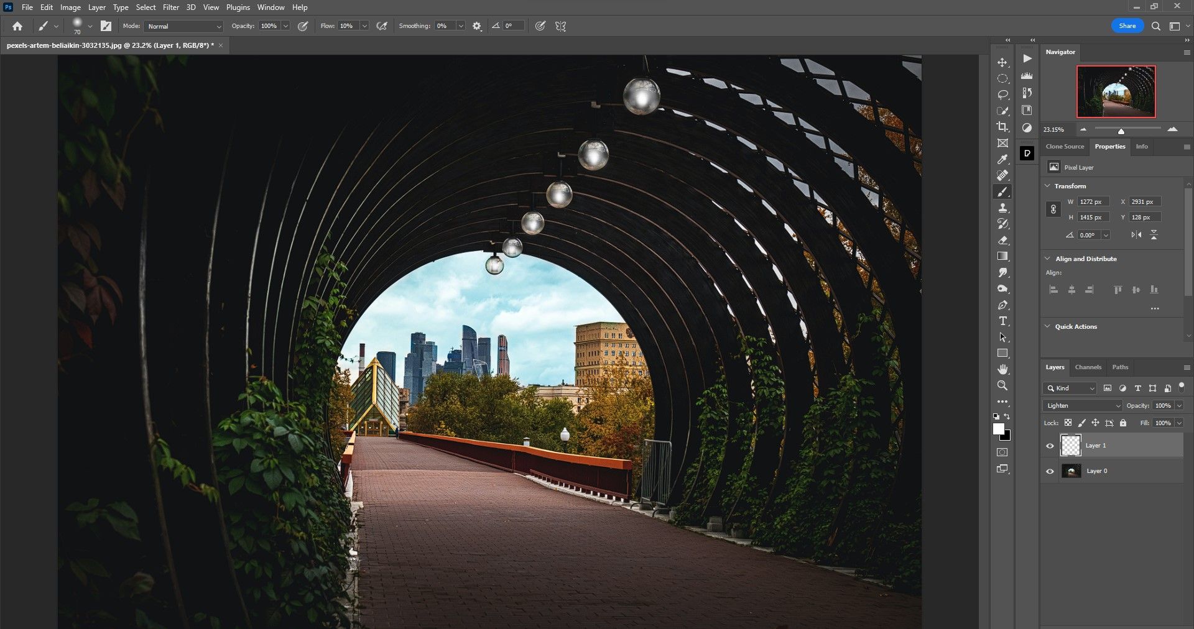1194x629 pixels.
Task: Select the Eraser tool
Action: [x=1002, y=241]
